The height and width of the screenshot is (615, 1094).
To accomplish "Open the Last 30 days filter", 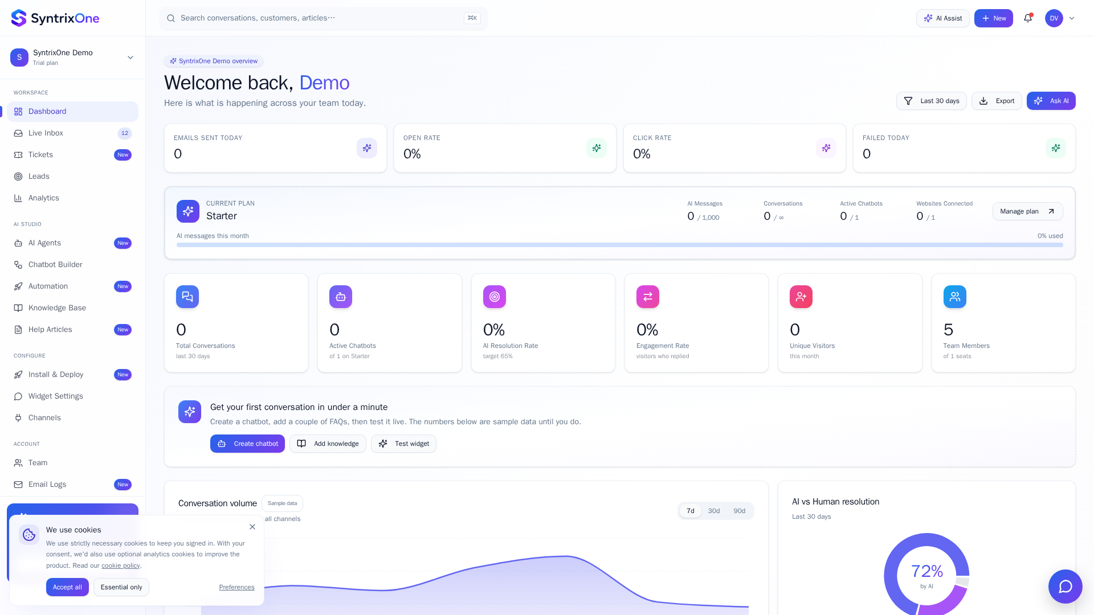I will pyautogui.click(x=931, y=101).
